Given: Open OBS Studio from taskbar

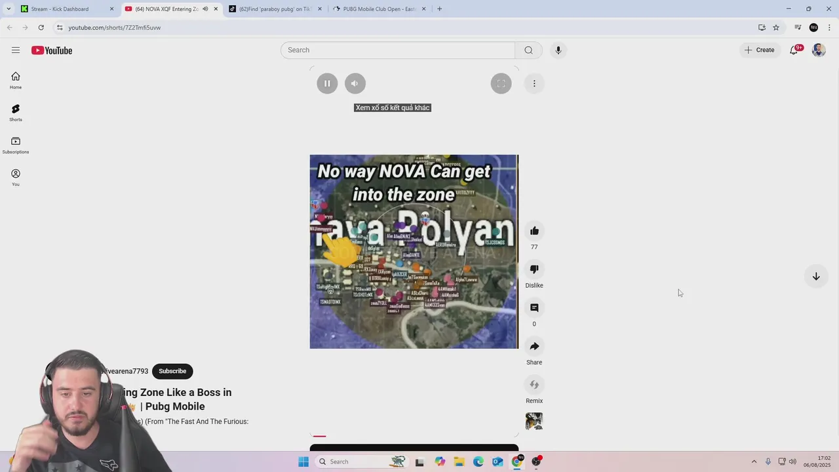Looking at the screenshot, I should coord(536,462).
